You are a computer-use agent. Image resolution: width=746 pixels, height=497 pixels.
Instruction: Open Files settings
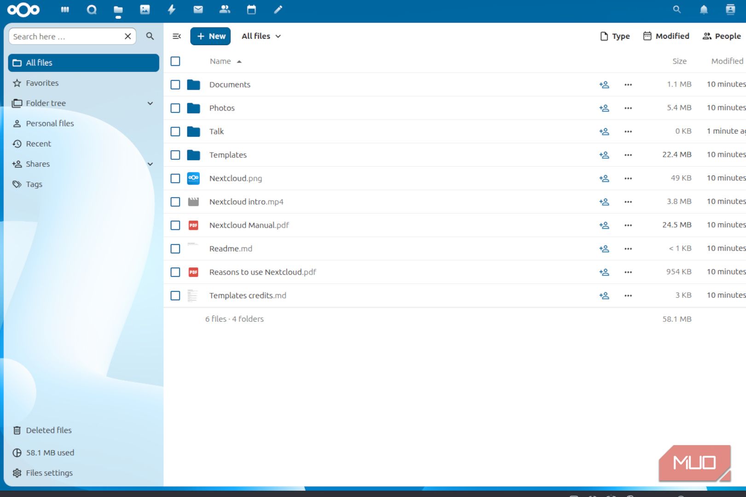[84, 473]
